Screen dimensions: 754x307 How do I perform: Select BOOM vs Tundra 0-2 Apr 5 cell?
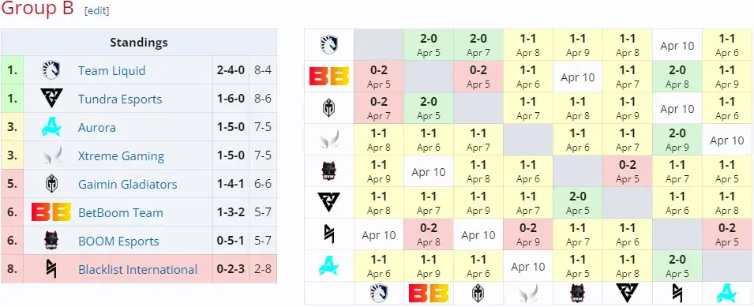(x=627, y=171)
